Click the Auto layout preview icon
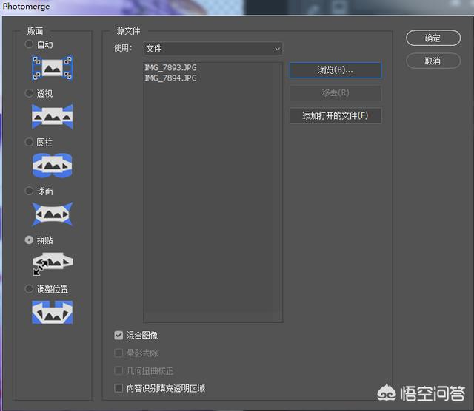 (x=53, y=68)
